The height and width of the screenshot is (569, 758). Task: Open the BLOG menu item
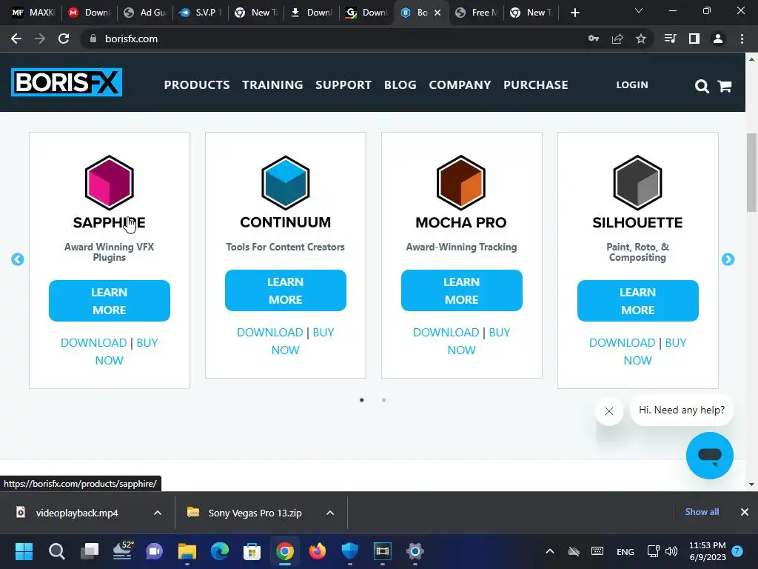[400, 84]
